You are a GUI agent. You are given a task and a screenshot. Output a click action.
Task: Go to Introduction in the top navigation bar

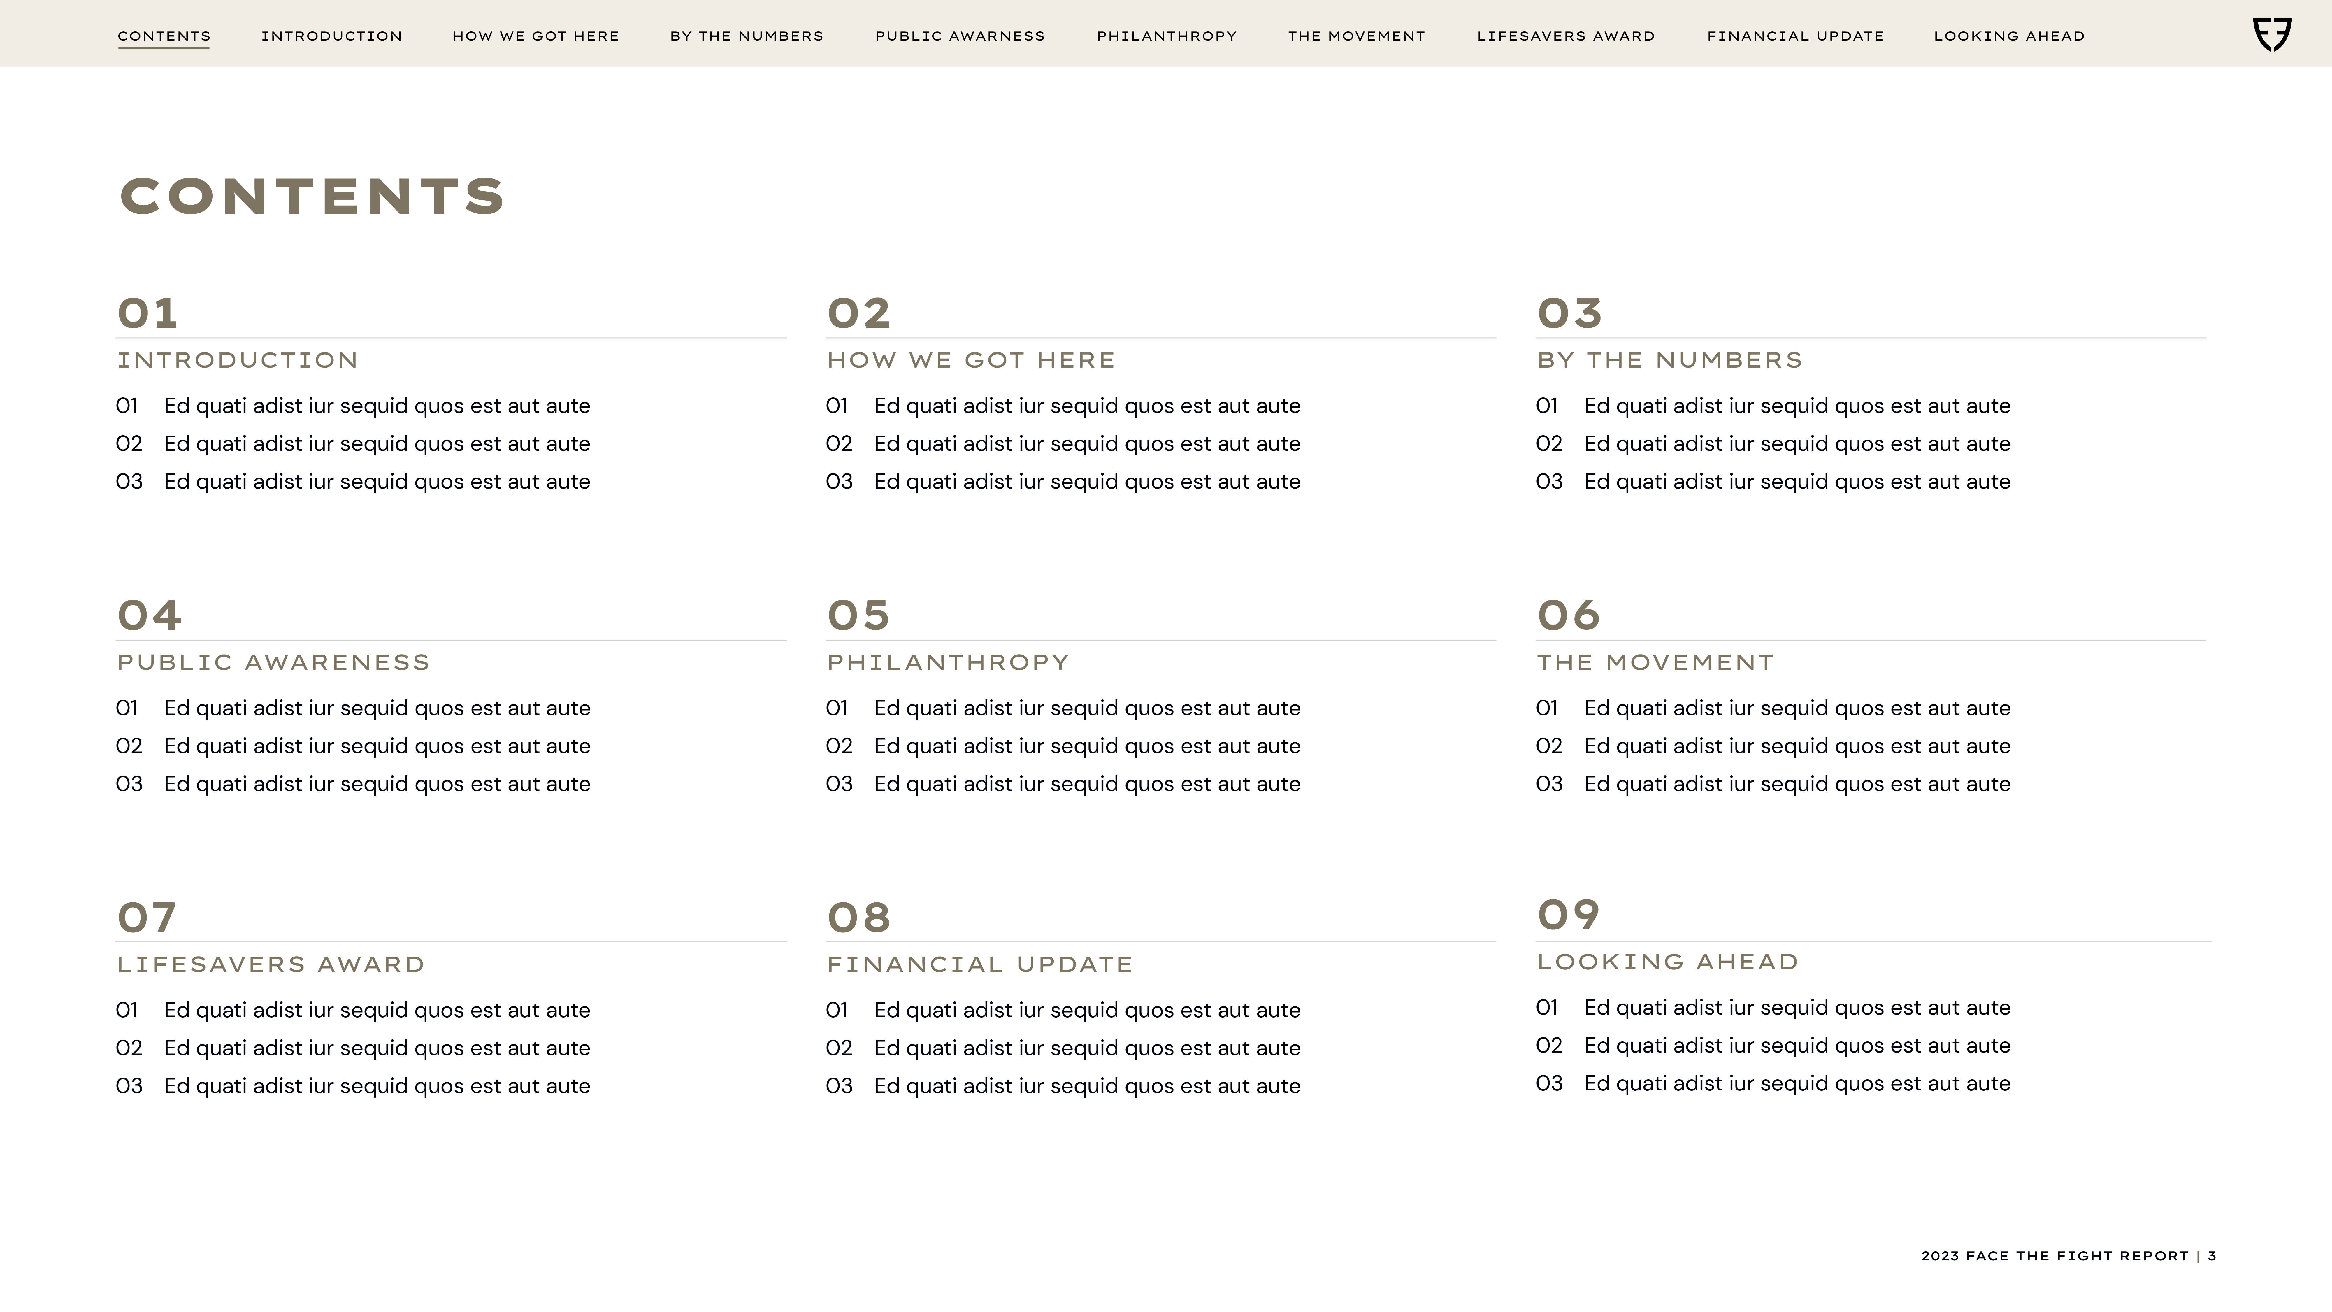click(331, 36)
